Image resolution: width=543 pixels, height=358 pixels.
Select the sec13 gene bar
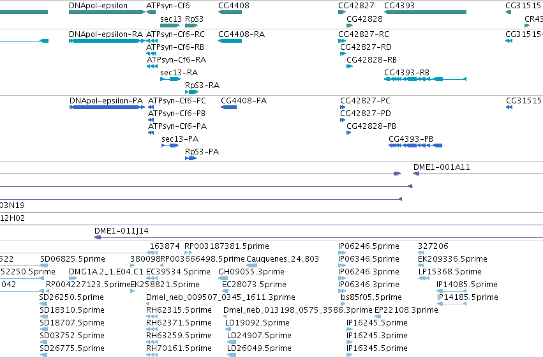[170, 26]
